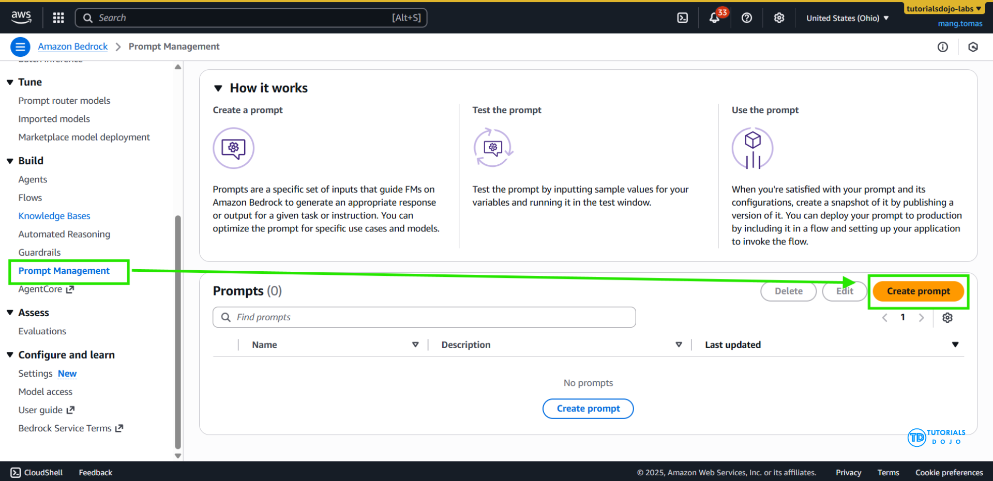Image resolution: width=993 pixels, height=481 pixels.
Task: Open the notifications bell showing 33 alerts
Action: tap(715, 17)
